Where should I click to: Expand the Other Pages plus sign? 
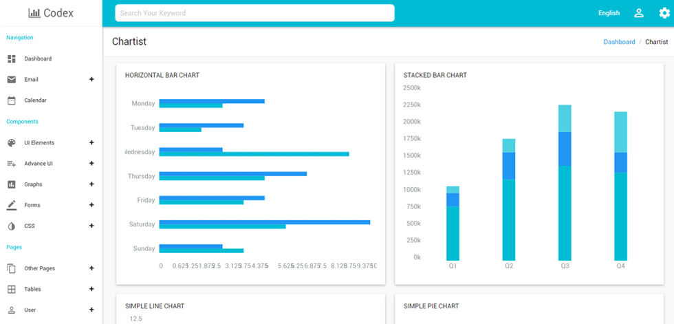pyautogui.click(x=91, y=268)
